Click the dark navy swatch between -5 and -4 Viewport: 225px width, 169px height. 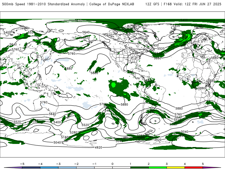tap(31, 168)
